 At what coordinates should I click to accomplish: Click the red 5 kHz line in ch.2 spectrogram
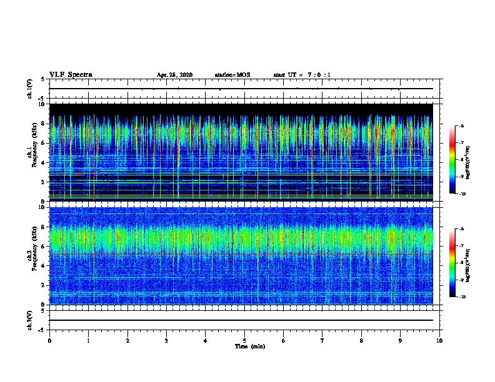pos(241,254)
